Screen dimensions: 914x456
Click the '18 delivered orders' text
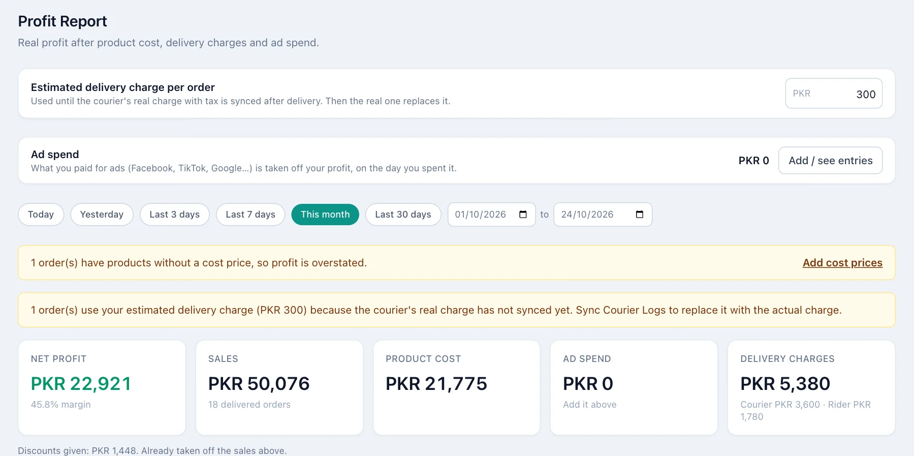(249, 405)
